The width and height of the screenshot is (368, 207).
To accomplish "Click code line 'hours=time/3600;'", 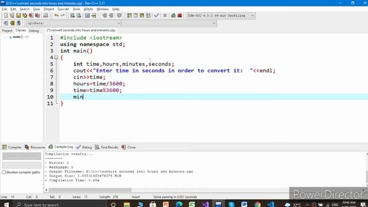I will tap(99, 84).
